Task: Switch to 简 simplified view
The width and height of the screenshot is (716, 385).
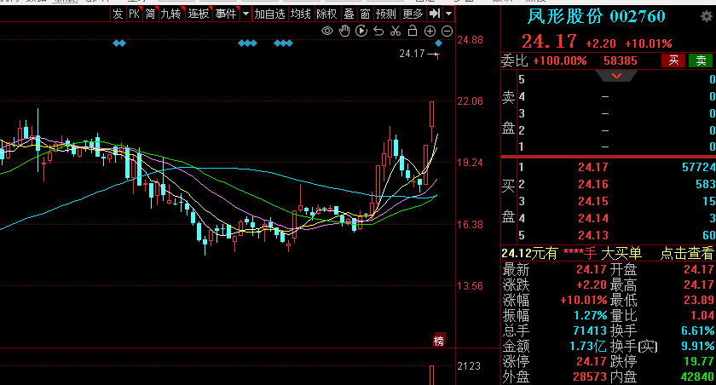Action: [x=150, y=14]
